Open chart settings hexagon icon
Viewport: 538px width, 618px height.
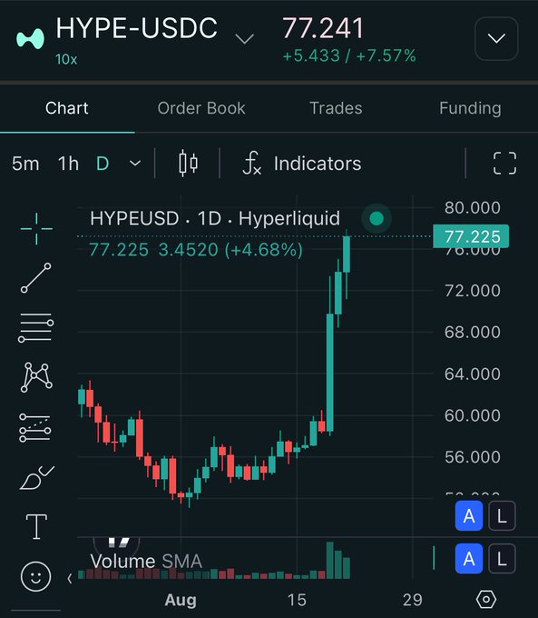click(x=486, y=600)
